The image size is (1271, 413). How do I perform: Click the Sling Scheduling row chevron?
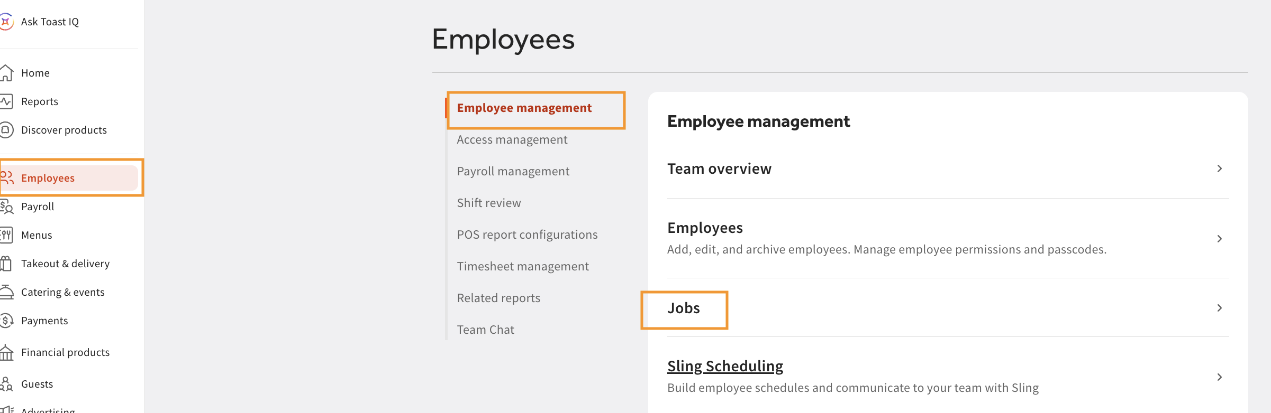point(1219,377)
